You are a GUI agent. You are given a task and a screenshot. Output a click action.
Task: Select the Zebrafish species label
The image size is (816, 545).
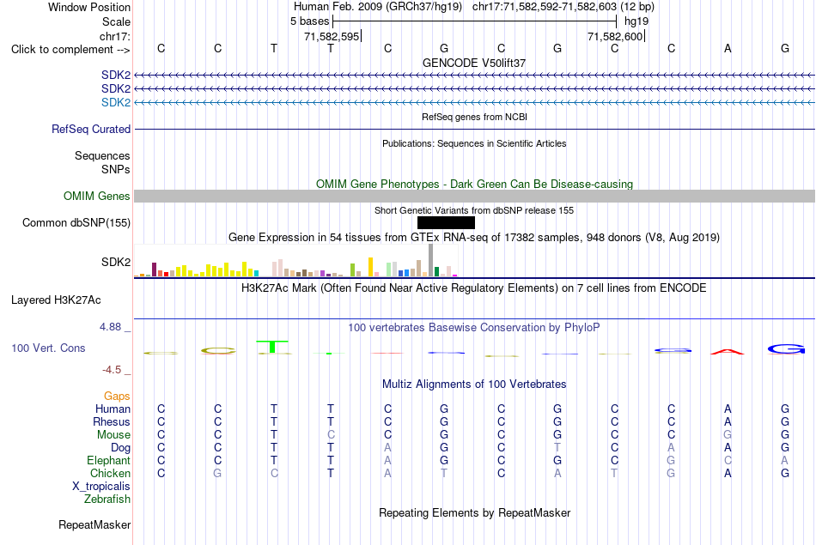click(107, 500)
